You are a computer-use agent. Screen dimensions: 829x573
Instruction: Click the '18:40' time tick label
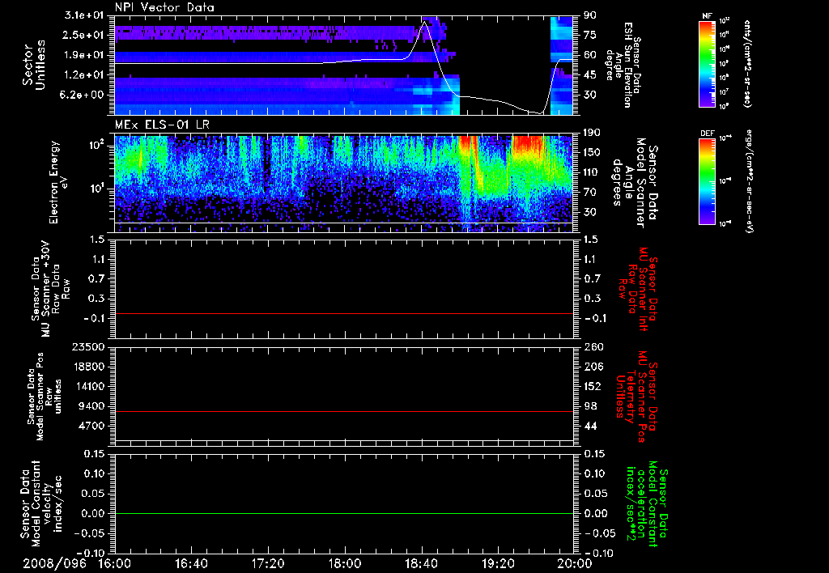(x=421, y=564)
